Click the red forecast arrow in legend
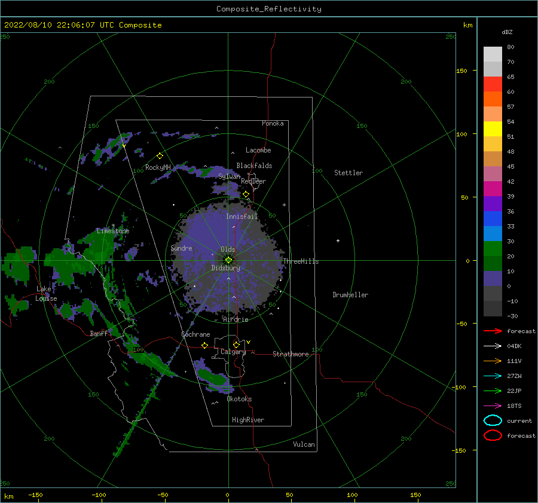Image resolution: width=538 pixels, height=503 pixels. point(493,331)
